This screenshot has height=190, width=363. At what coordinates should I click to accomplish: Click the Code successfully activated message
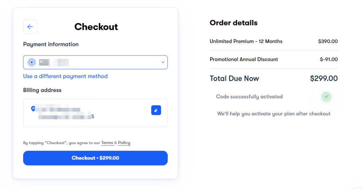click(249, 97)
